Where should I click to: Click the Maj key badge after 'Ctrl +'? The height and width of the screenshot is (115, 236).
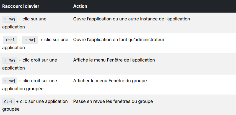coord(30,40)
